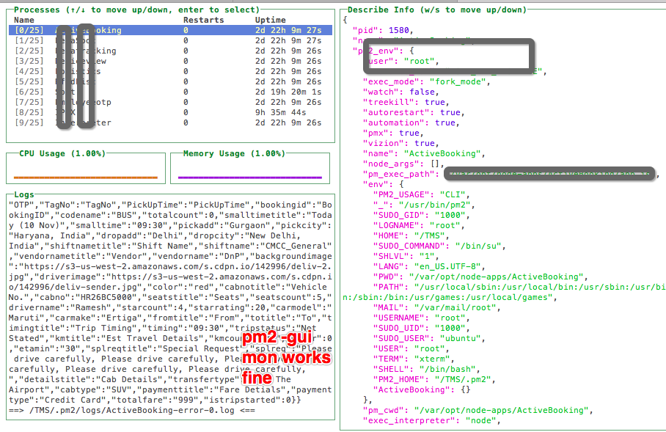Focus the Processes panel title

click(136, 10)
